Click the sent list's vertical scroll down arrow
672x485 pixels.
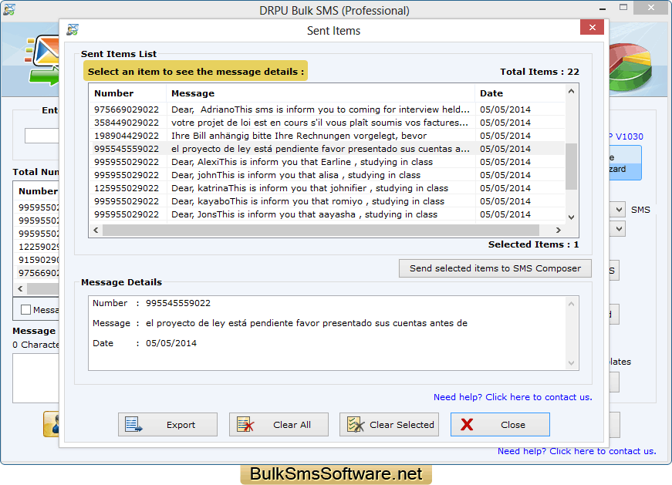click(x=571, y=217)
